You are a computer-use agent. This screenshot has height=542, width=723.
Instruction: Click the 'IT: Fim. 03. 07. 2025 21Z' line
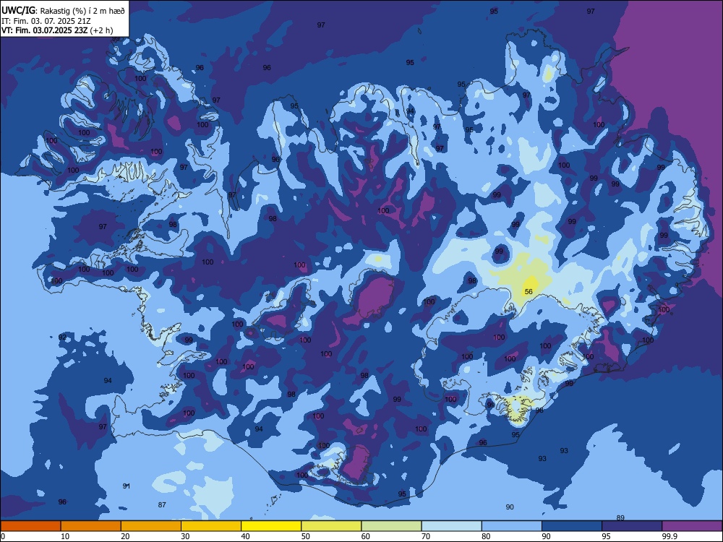pyautogui.click(x=48, y=21)
